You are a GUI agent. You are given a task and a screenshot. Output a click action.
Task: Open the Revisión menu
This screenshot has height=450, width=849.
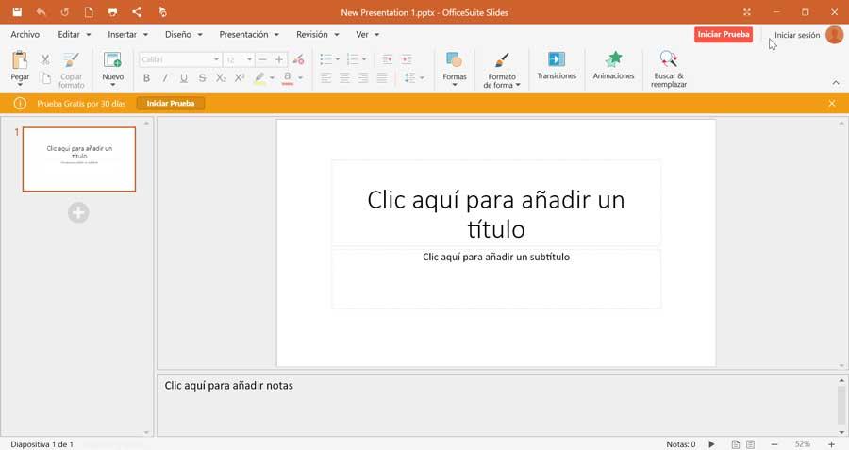317,34
